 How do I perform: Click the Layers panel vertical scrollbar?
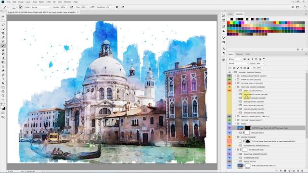click(x=307, y=106)
